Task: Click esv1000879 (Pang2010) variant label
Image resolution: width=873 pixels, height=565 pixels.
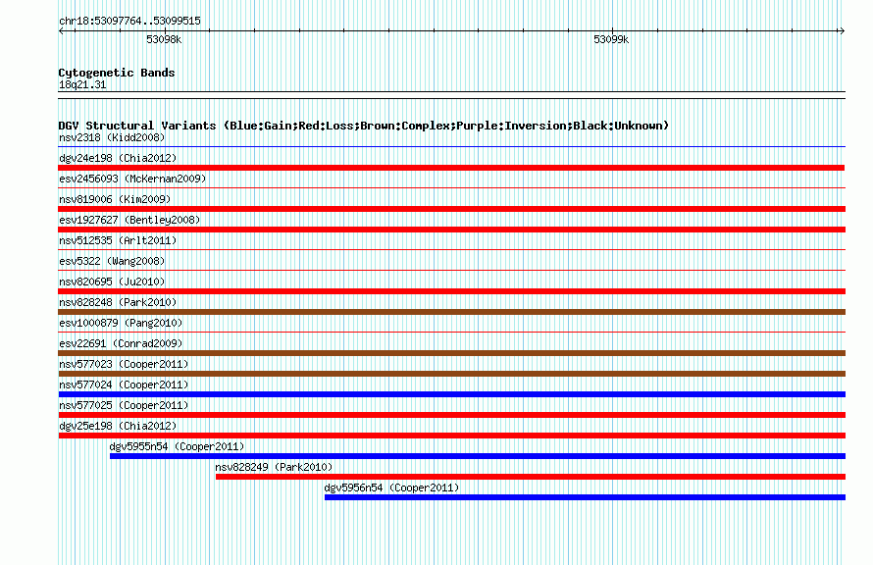Action: click(121, 323)
